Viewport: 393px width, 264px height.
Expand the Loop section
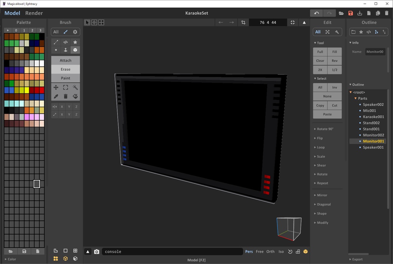[319, 148]
